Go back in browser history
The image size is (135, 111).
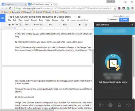click(2, 8)
